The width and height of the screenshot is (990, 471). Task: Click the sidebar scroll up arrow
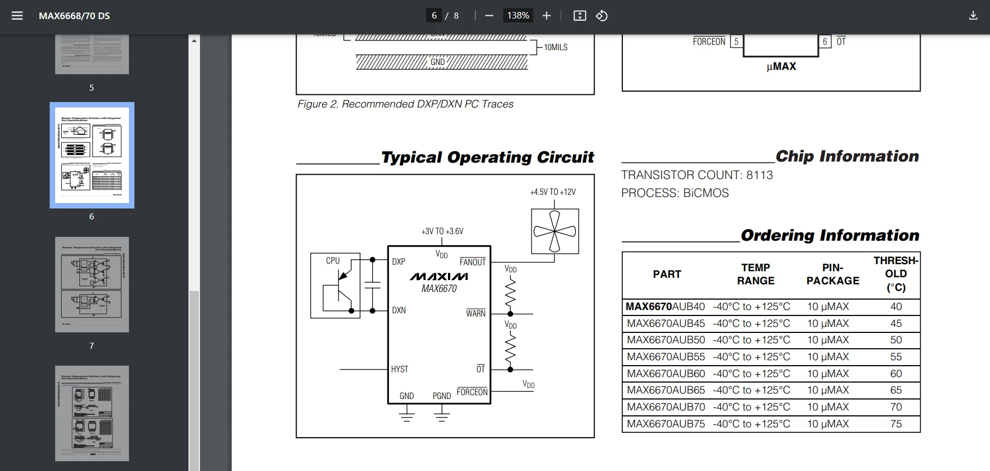point(194,41)
